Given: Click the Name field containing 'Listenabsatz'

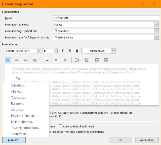Looking at the screenshot, I should [x=106, y=18].
